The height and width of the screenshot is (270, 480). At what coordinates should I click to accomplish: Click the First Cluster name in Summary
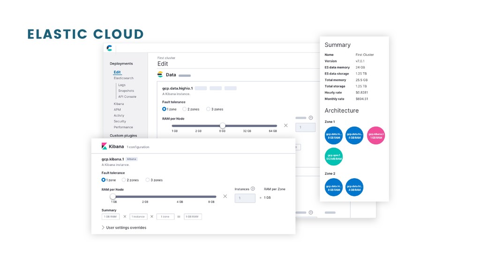pos(365,54)
